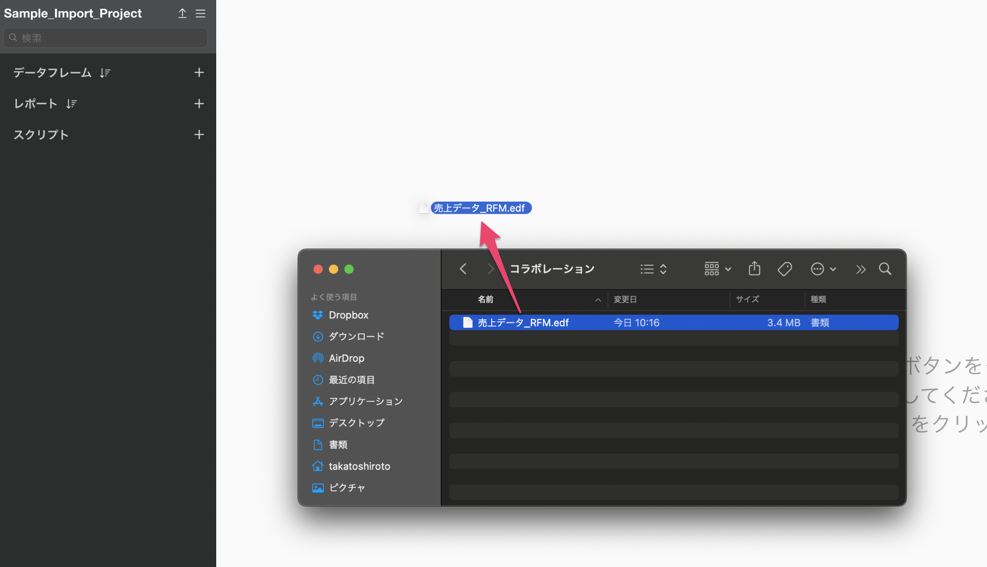This screenshot has height=567, width=987.
Task: Add a new data frame with plus
Action: tap(199, 73)
